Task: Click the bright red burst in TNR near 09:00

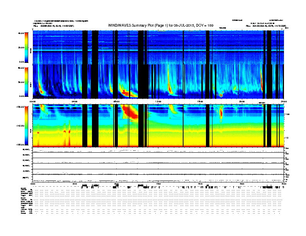Action: [x=130, y=112]
